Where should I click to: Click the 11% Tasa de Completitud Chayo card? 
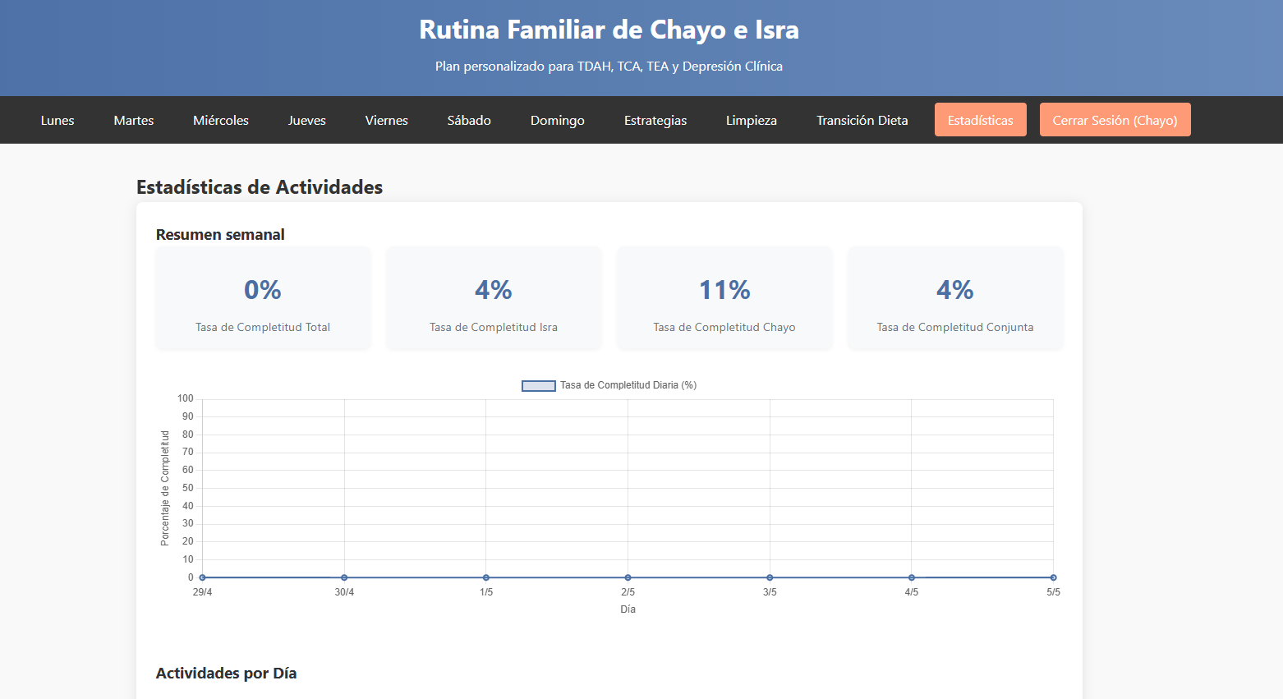[x=724, y=299]
